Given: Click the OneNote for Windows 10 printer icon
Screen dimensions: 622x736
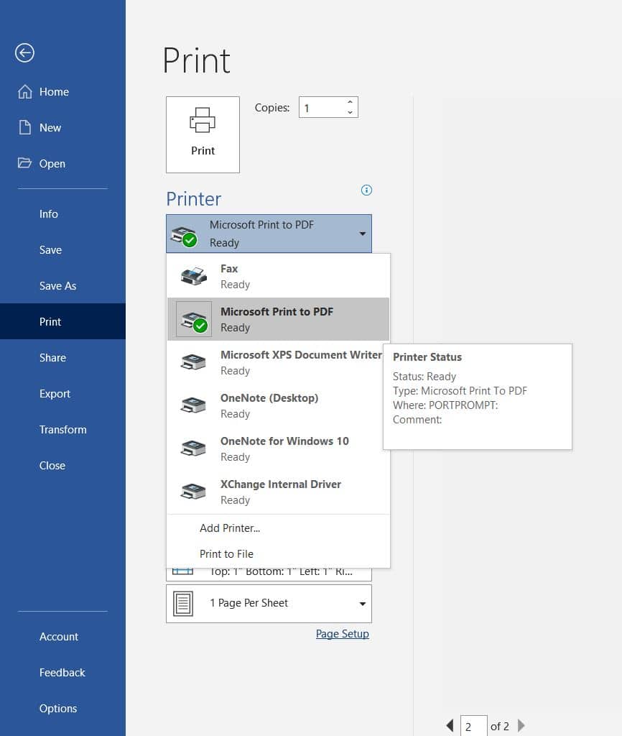Looking at the screenshot, I should (193, 448).
